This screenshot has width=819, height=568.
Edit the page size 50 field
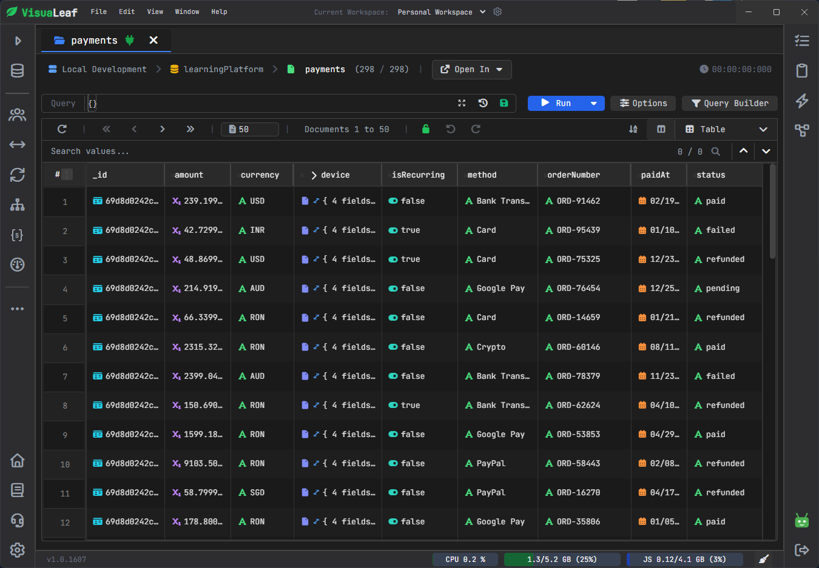pyautogui.click(x=250, y=129)
